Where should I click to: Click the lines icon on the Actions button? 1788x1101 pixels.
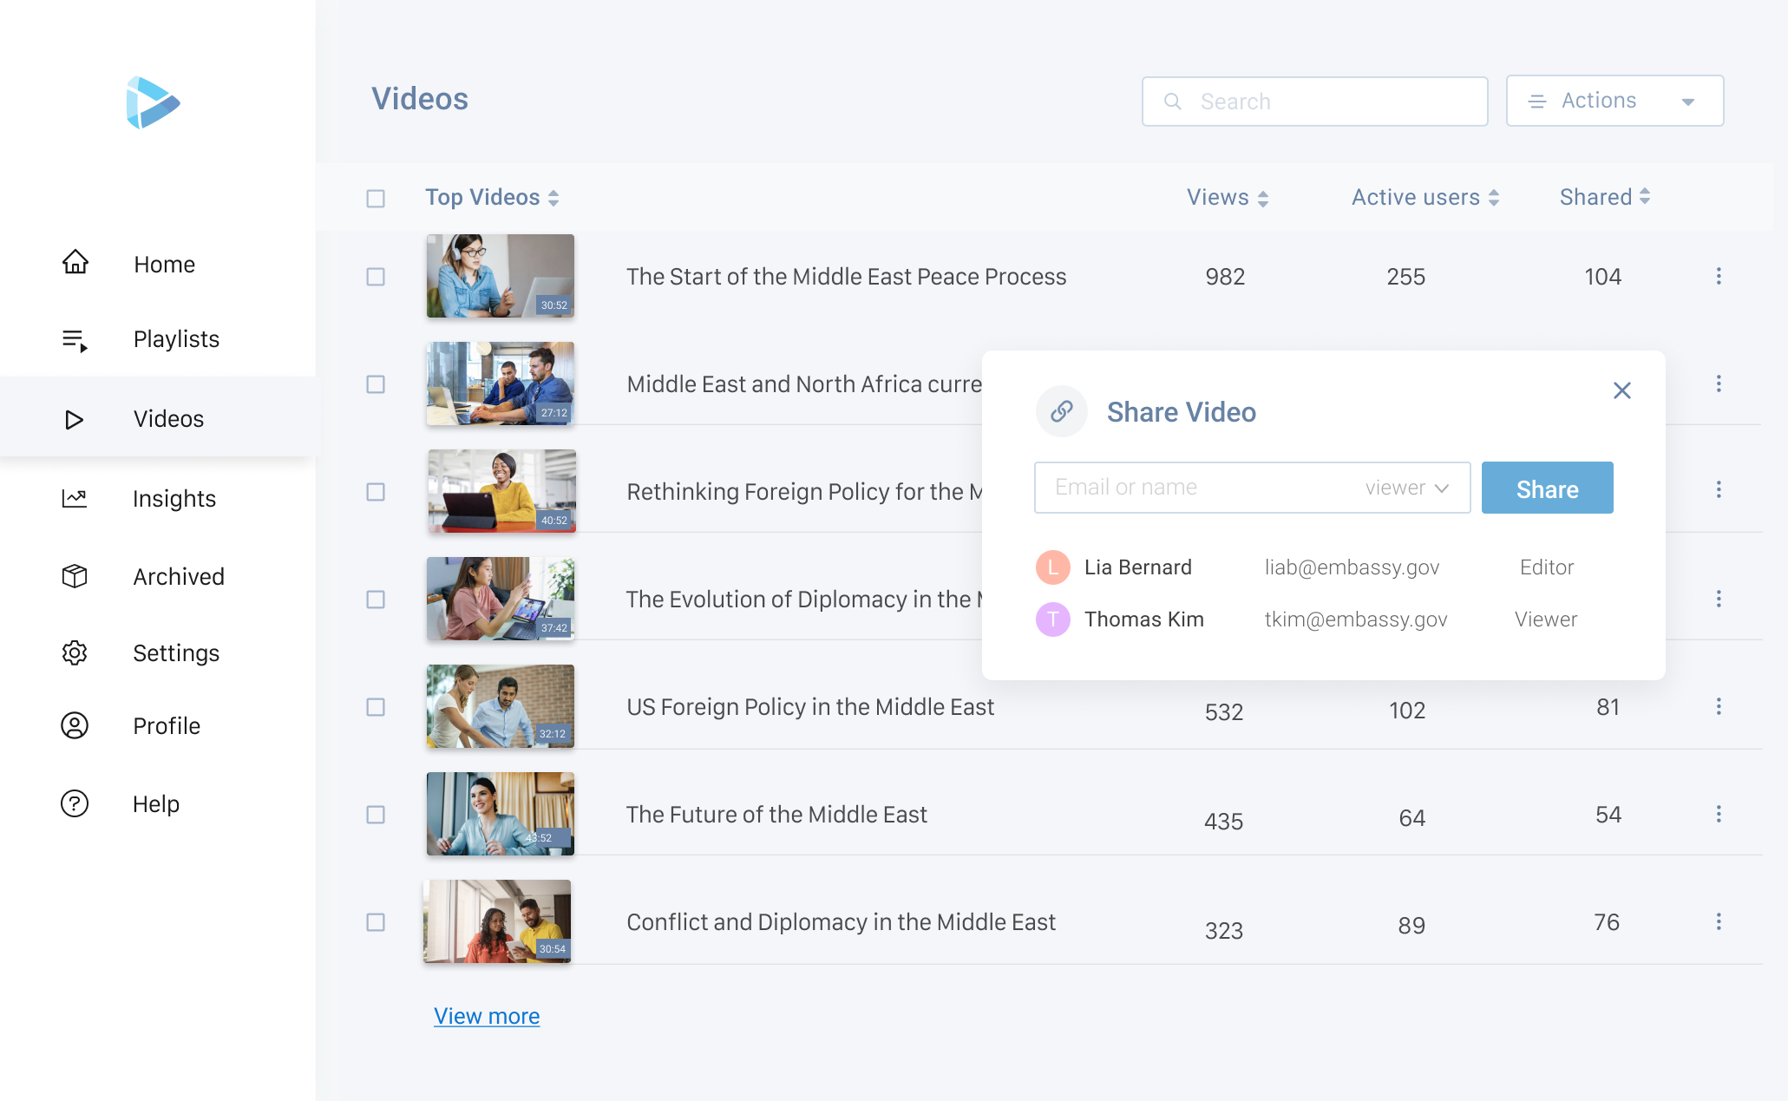point(1537,102)
